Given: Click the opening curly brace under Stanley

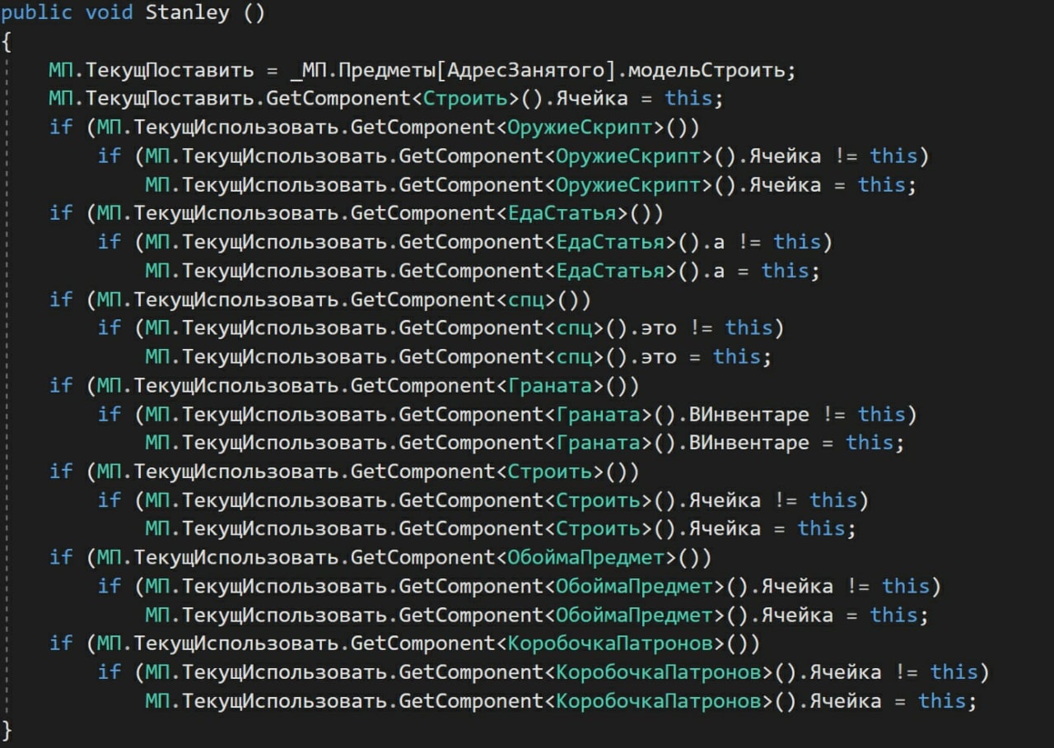Looking at the screenshot, I should [7, 43].
